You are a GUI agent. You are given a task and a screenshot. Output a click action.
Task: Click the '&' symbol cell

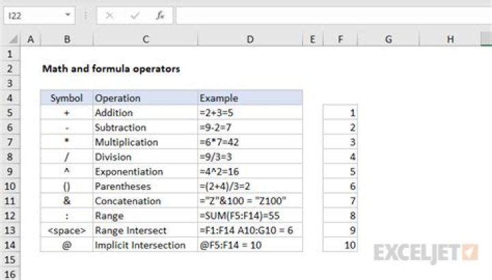pyautogui.click(x=66, y=201)
